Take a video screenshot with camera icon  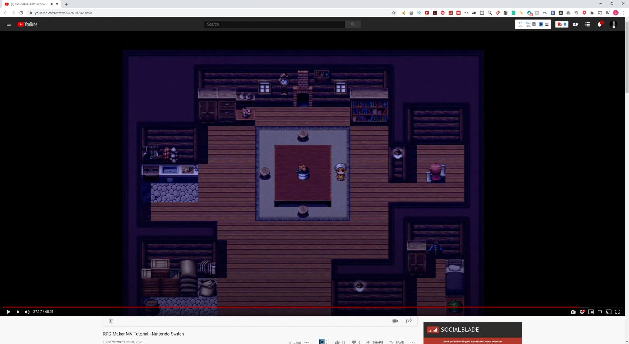(x=573, y=312)
